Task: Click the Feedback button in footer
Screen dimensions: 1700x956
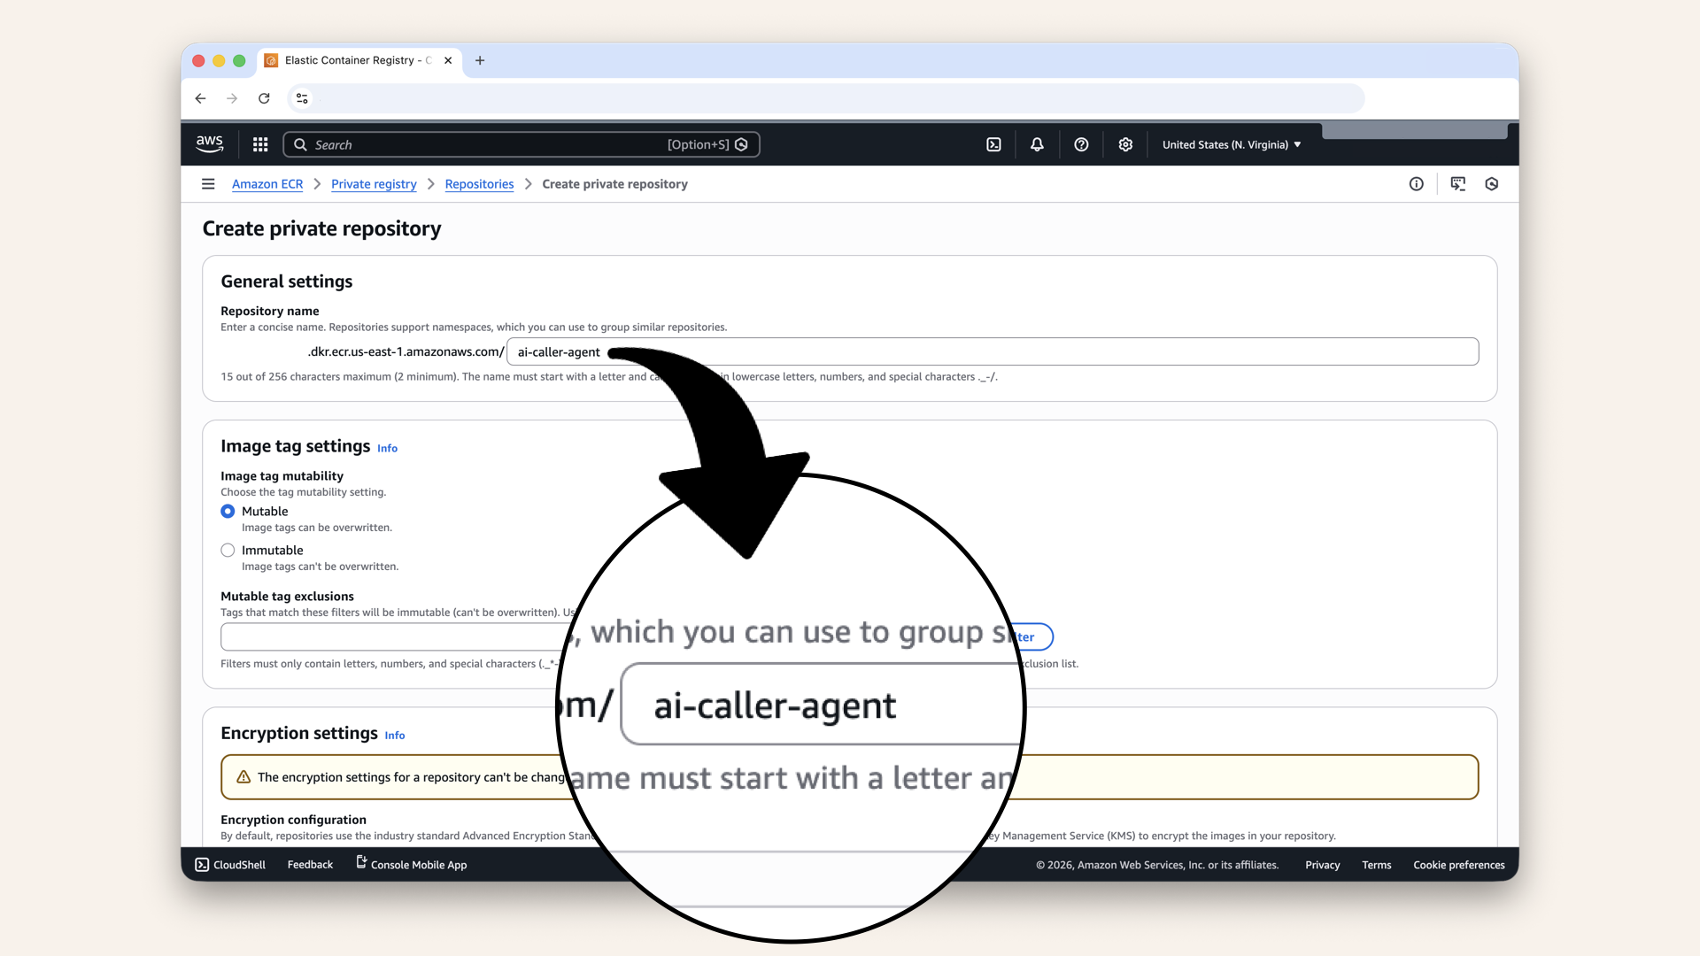Action: (309, 865)
